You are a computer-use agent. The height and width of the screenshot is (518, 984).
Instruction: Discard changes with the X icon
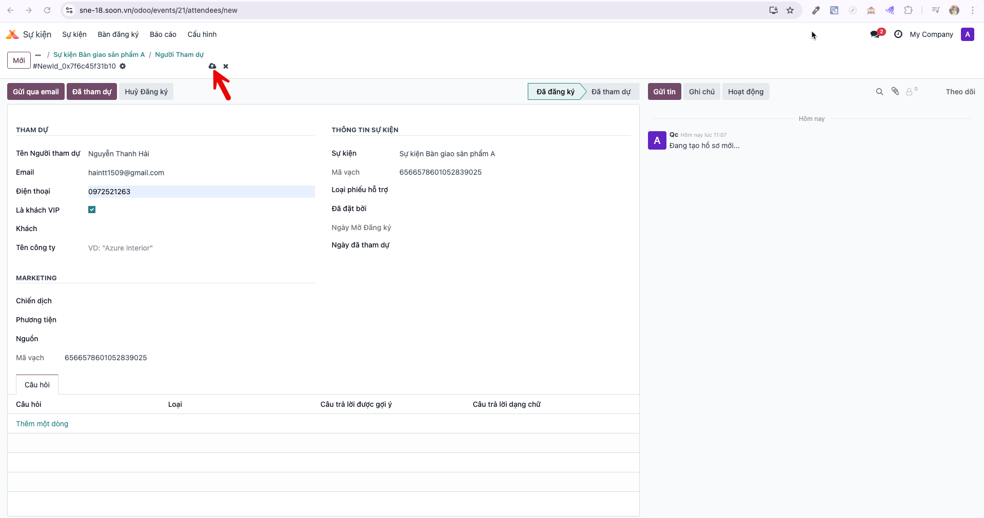click(x=226, y=66)
